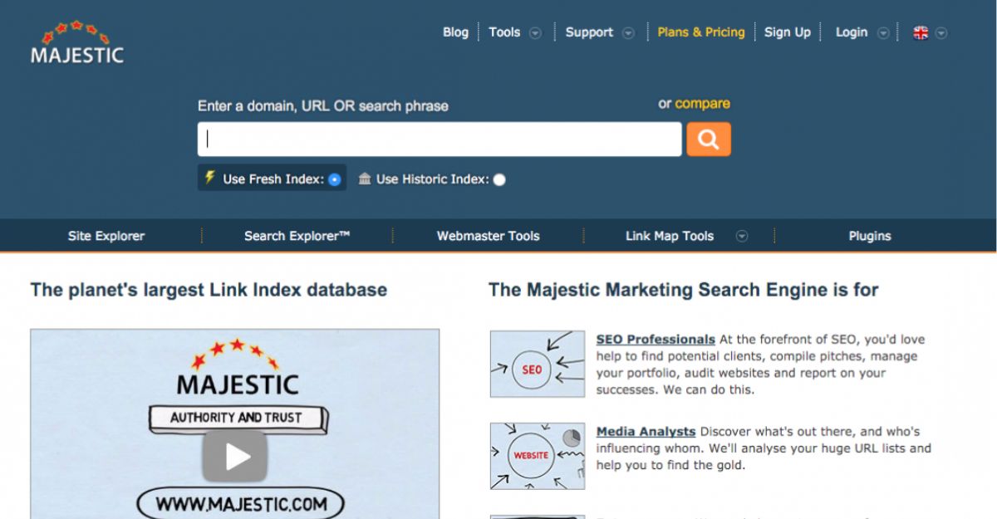Expand the language selector arrow
This screenshot has width=997, height=519.
pyautogui.click(x=941, y=33)
